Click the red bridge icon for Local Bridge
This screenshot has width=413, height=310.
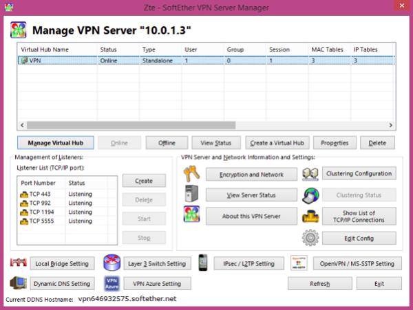click(x=18, y=263)
